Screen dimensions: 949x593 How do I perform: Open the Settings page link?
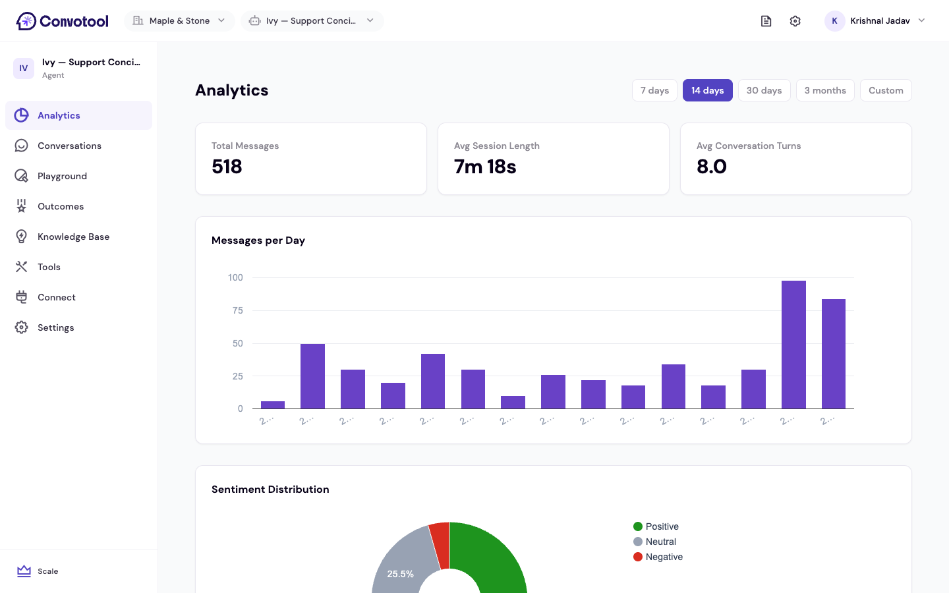click(78, 327)
